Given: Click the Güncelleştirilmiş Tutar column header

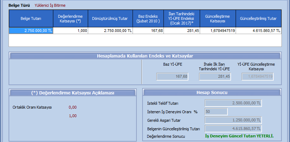Looking at the screenshot, I should 258,18.
